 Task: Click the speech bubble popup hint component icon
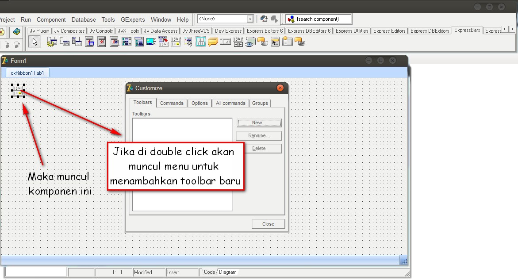coord(213,42)
